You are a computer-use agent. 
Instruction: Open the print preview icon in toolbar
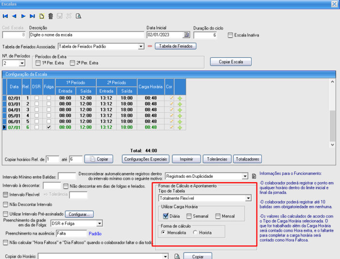click(78, 16)
